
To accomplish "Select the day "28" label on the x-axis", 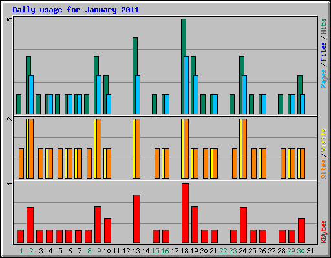I will [x=281, y=251].
